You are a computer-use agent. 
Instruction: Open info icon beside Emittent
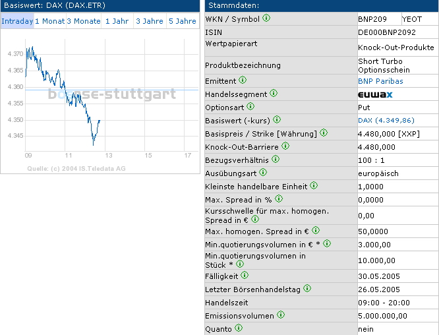243,80
